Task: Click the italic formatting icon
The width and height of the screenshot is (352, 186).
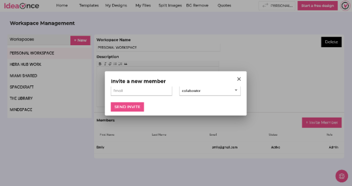Action: coord(105,64)
